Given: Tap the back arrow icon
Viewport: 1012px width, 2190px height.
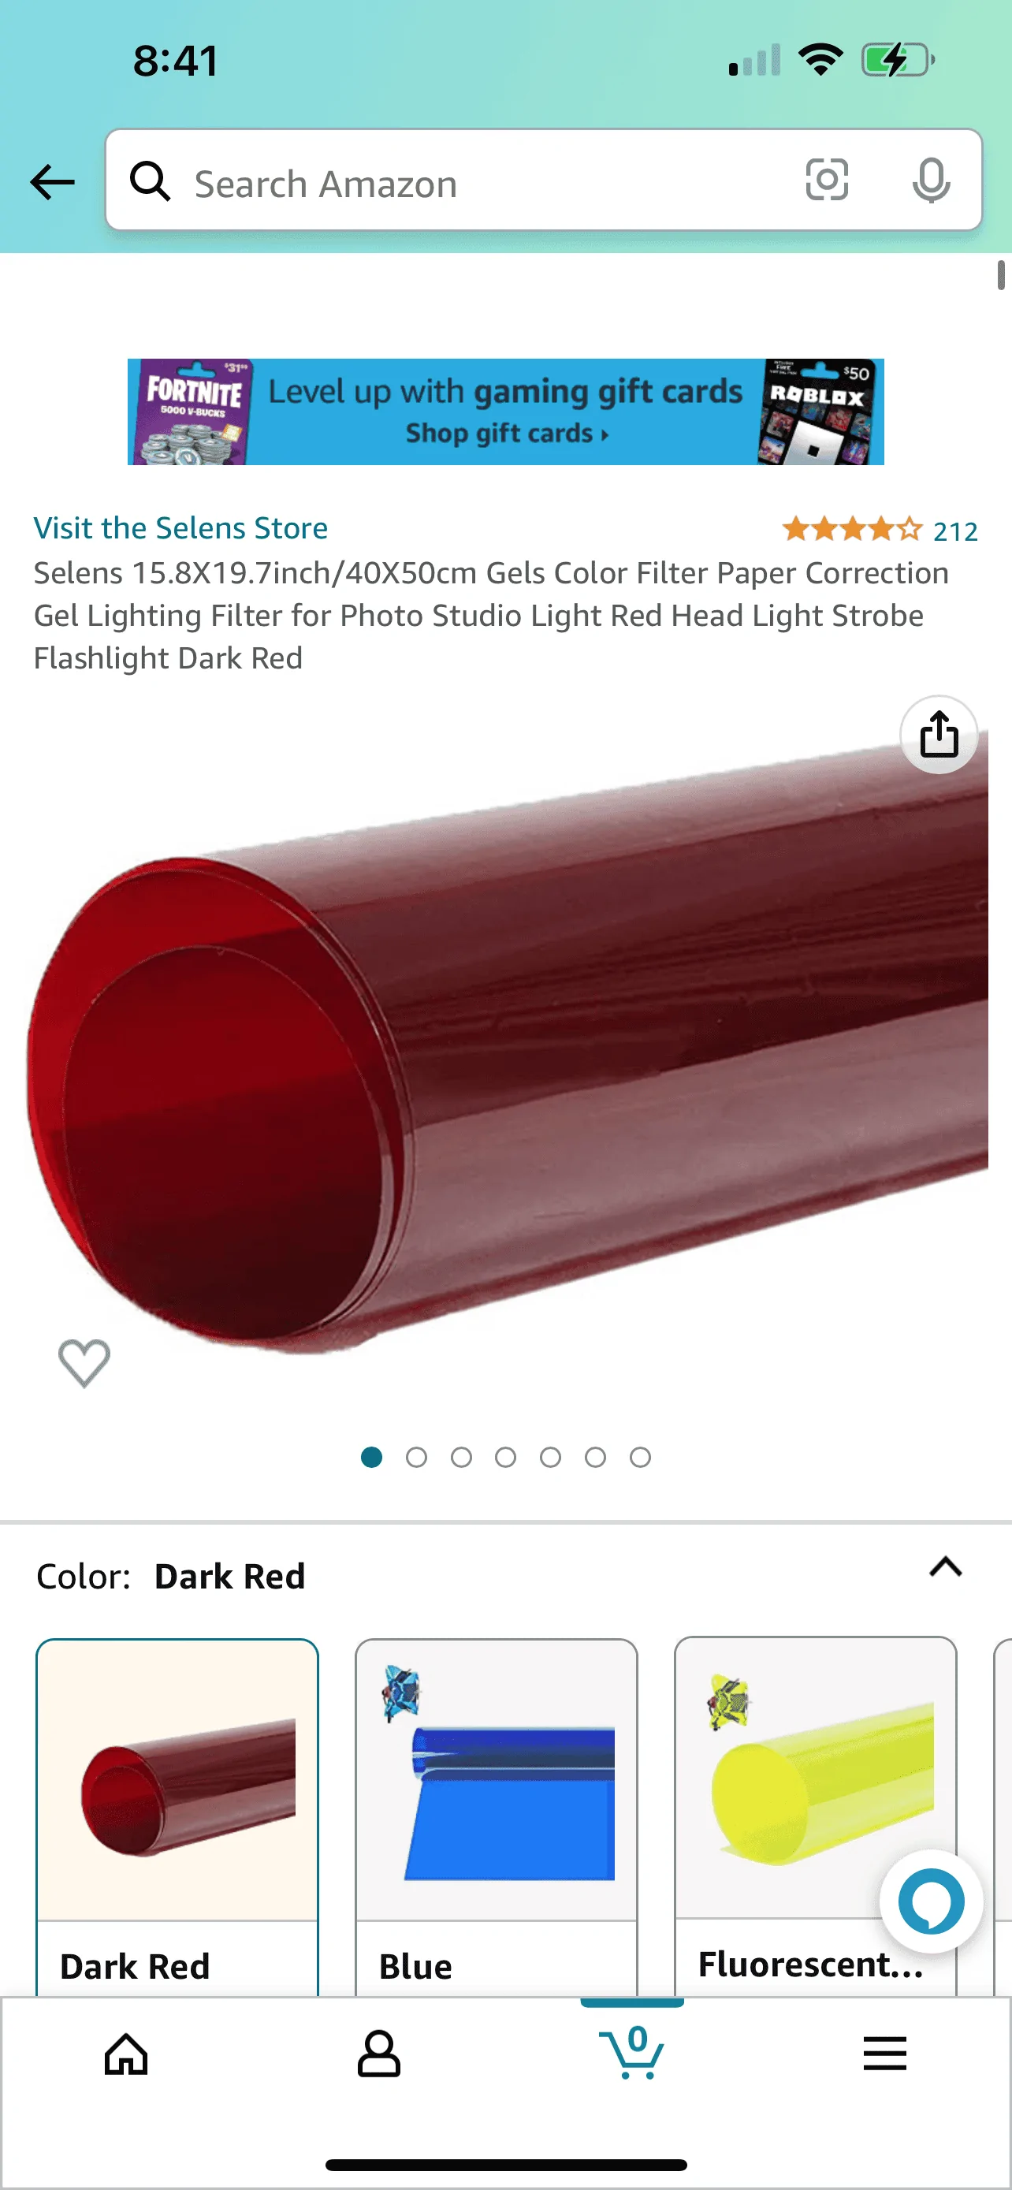Looking at the screenshot, I should coord(52,182).
